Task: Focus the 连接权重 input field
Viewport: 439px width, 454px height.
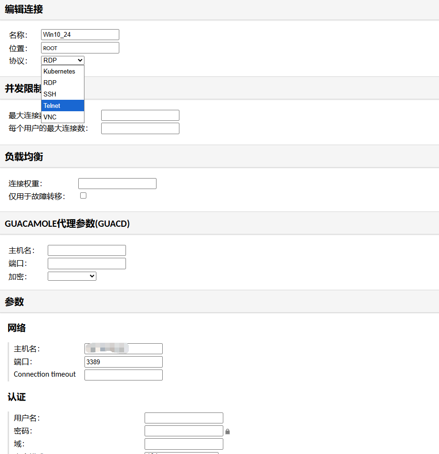Action: (117, 183)
